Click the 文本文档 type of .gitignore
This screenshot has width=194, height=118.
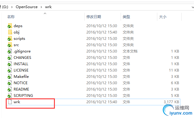click(x=130, y=51)
